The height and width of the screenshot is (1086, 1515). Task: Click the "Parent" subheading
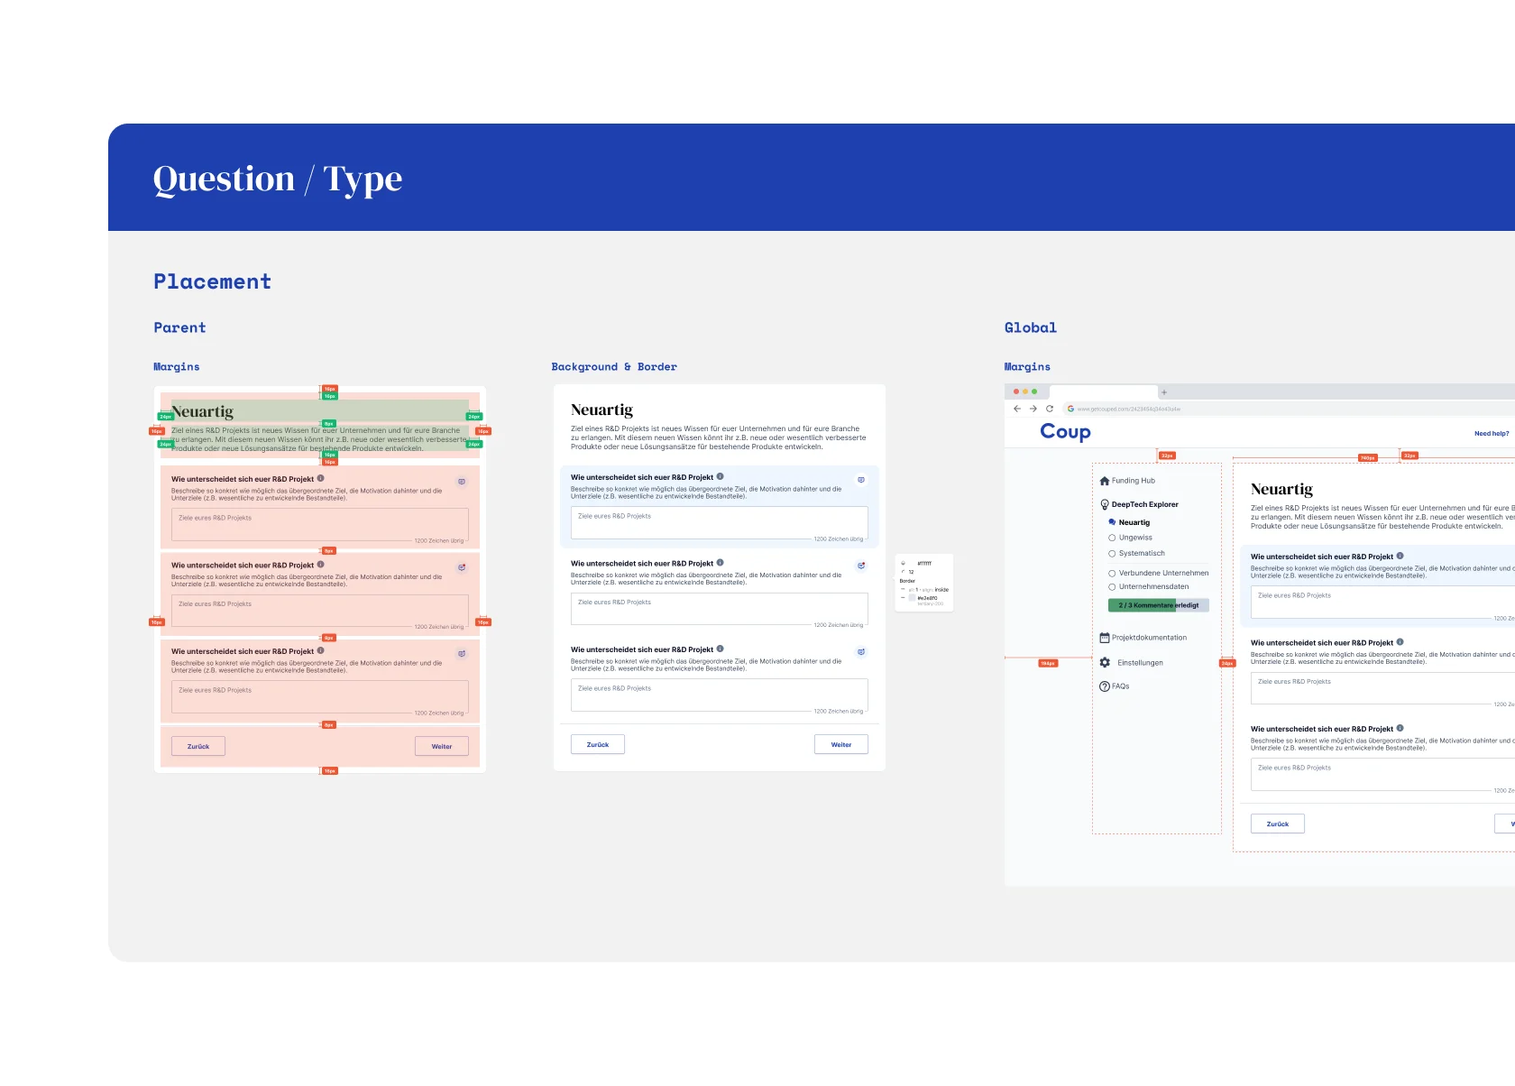pos(179,327)
